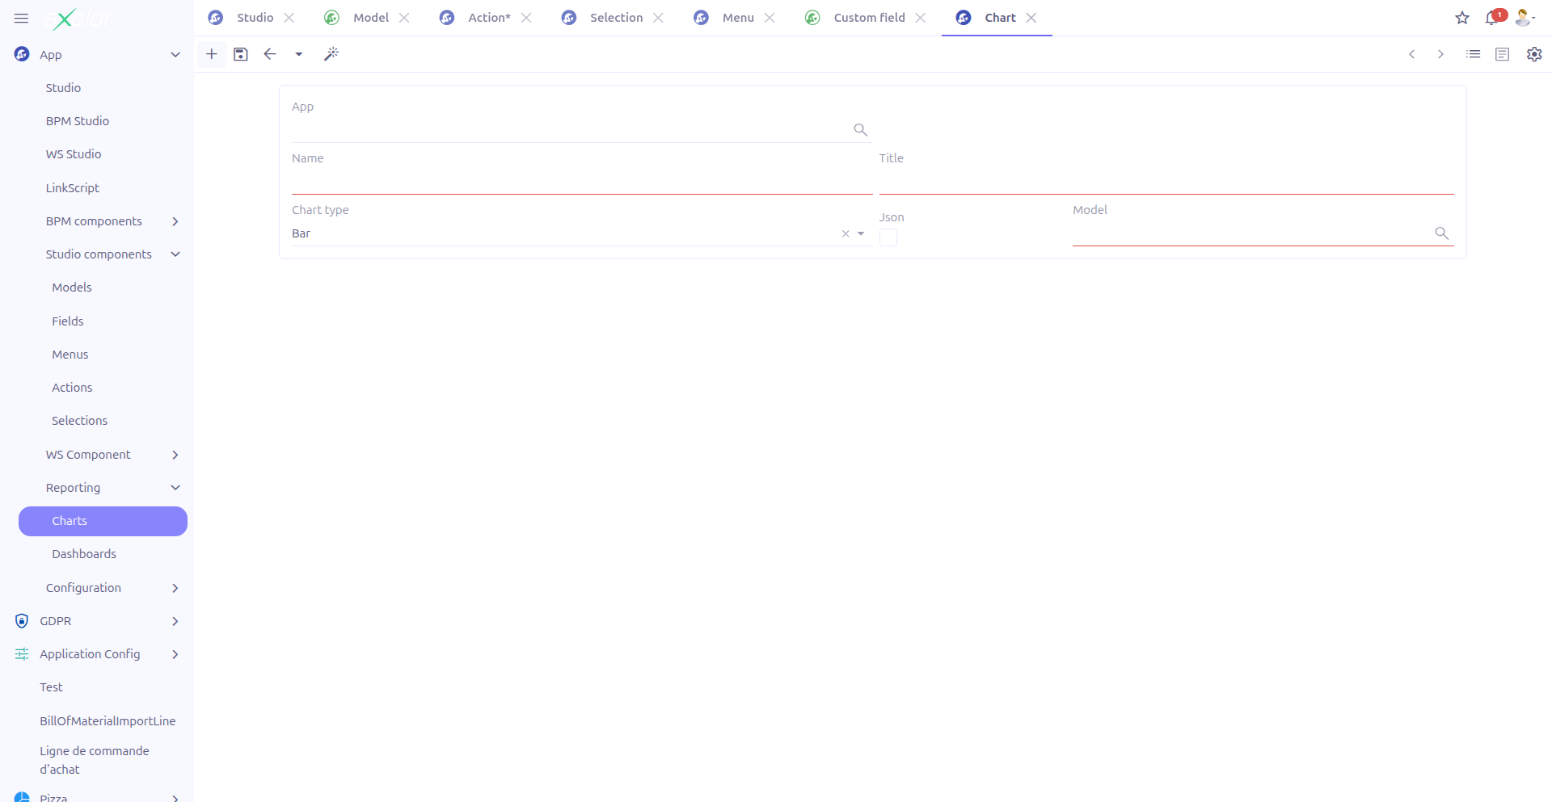The image size is (1552, 802).
Task: Open BPM Studio menu entry
Action: click(x=78, y=121)
